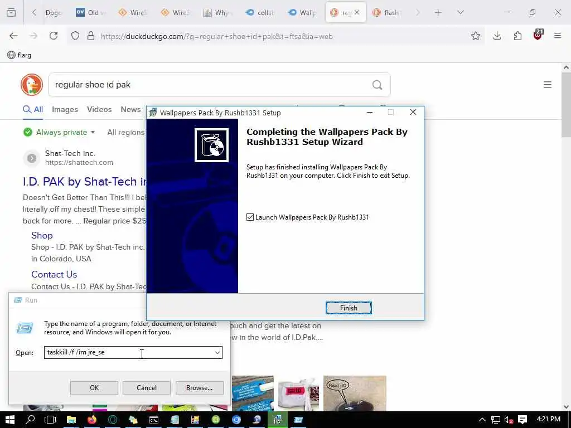Open the 4:21 PM clock
This screenshot has height=428, width=571.
pyautogui.click(x=549, y=419)
